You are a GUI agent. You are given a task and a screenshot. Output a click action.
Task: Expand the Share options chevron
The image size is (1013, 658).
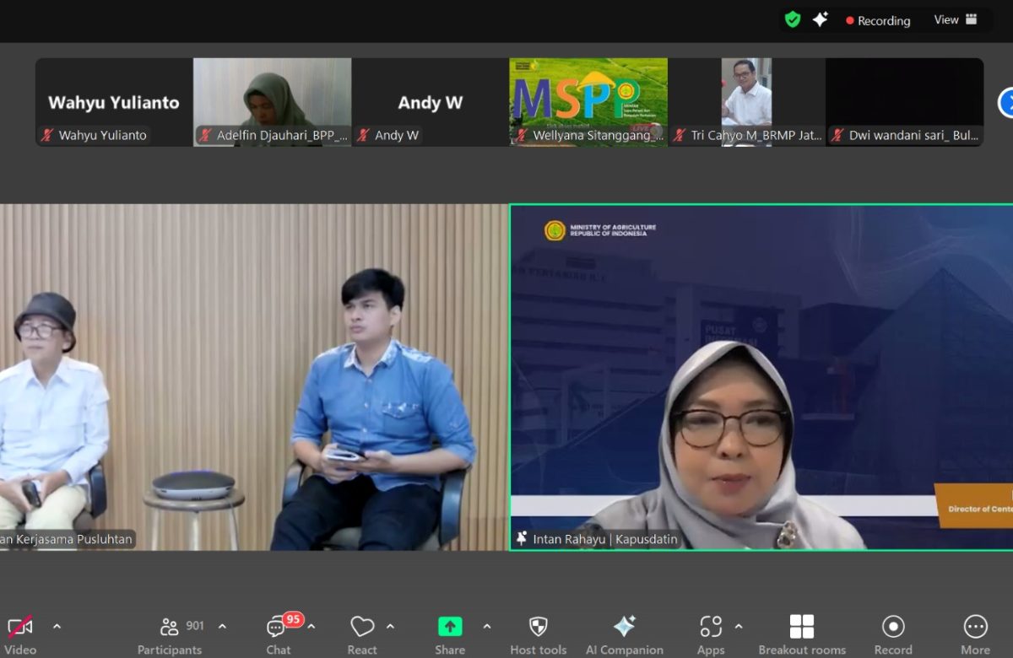487,626
